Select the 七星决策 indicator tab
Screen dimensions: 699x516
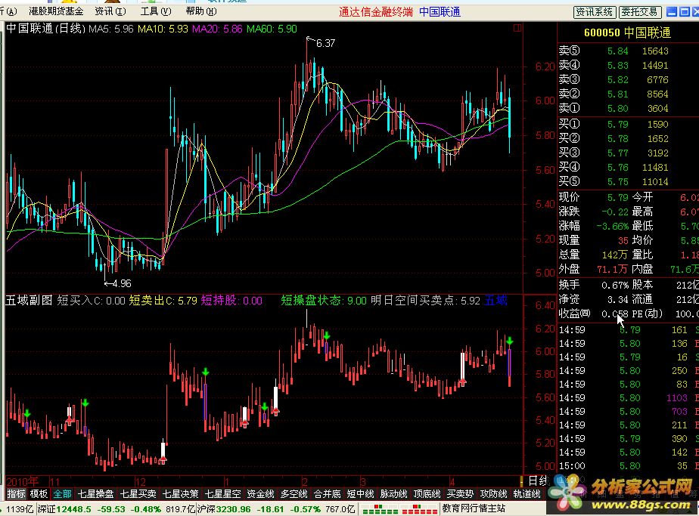tap(181, 494)
